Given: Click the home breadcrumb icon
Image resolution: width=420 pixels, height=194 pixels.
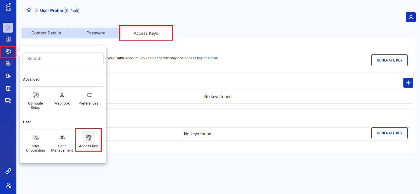Looking at the screenshot, I should click(x=29, y=10).
